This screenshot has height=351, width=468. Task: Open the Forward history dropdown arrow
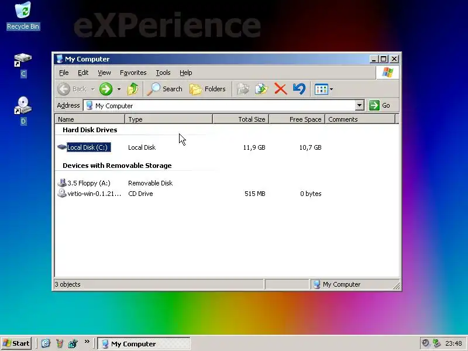point(119,90)
